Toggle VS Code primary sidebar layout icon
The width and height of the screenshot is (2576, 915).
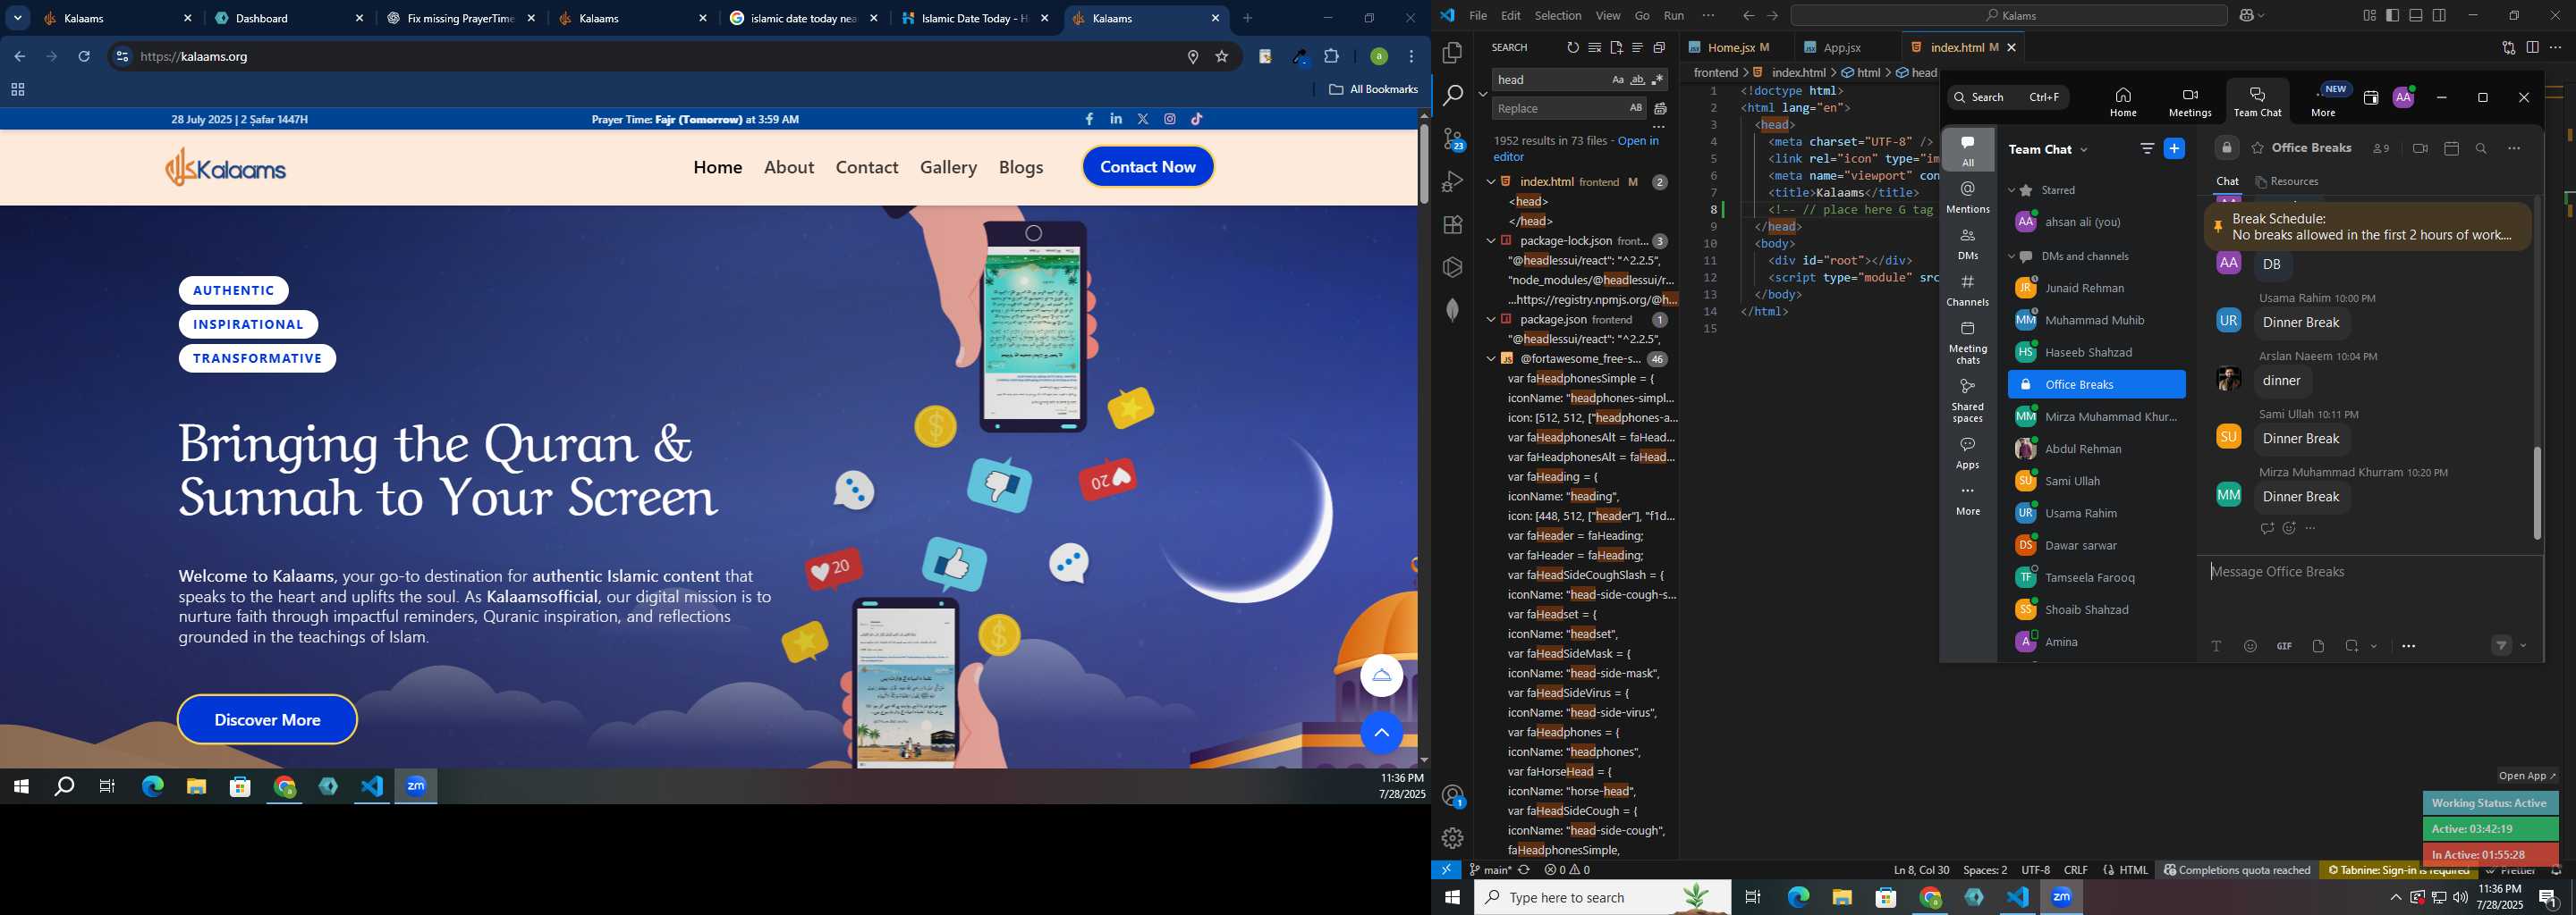[2393, 15]
